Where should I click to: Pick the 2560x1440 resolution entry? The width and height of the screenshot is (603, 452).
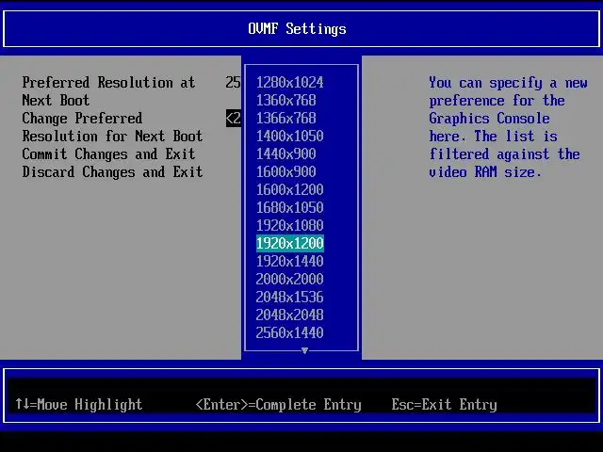click(290, 332)
